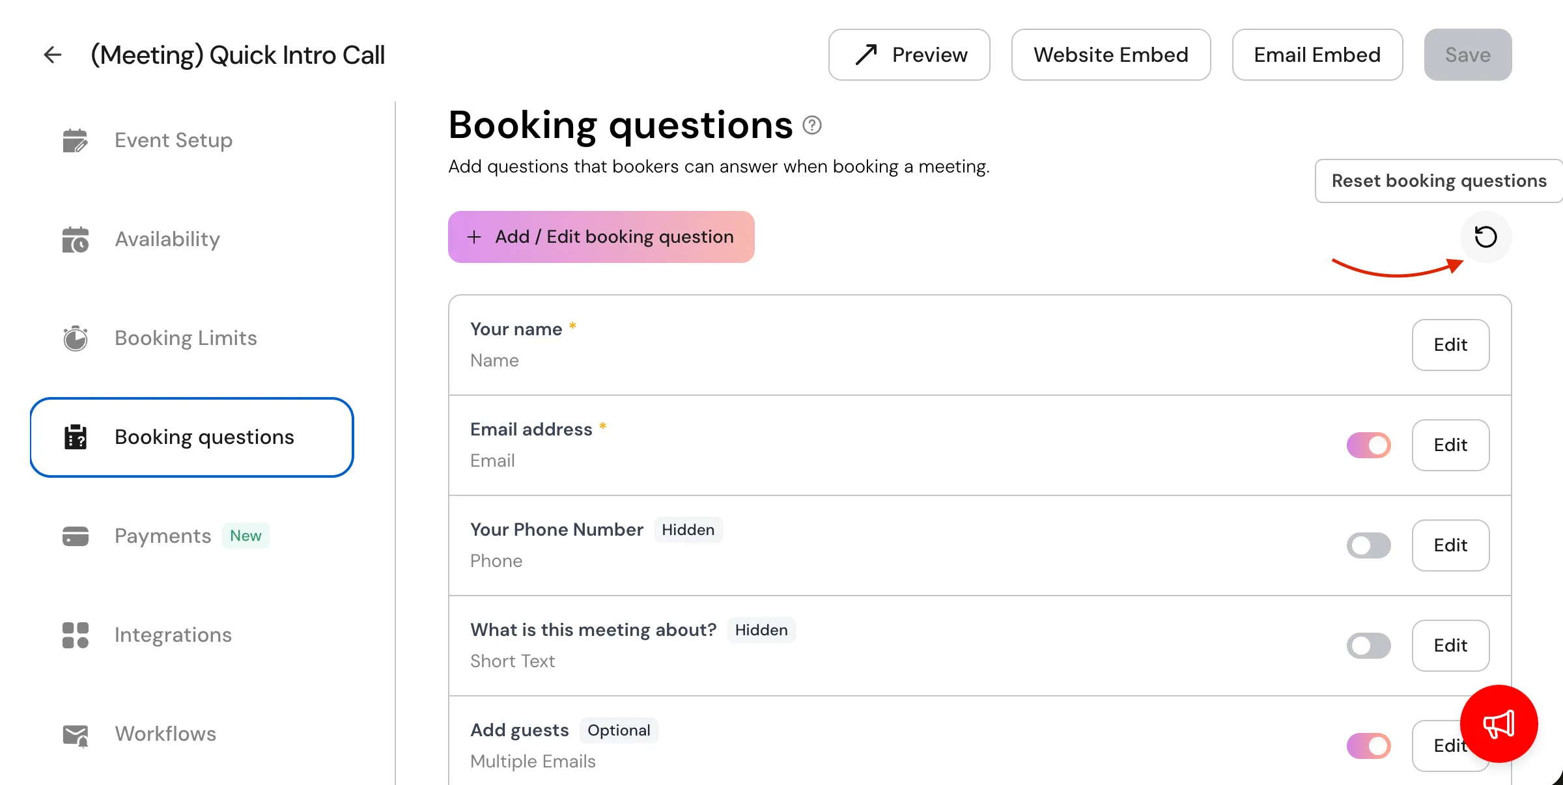Click Add / Edit booking question button
The image size is (1563, 785).
[601, 237]
